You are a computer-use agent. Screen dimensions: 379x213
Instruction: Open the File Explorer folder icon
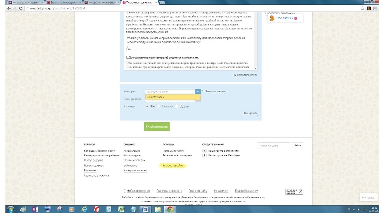158,209
